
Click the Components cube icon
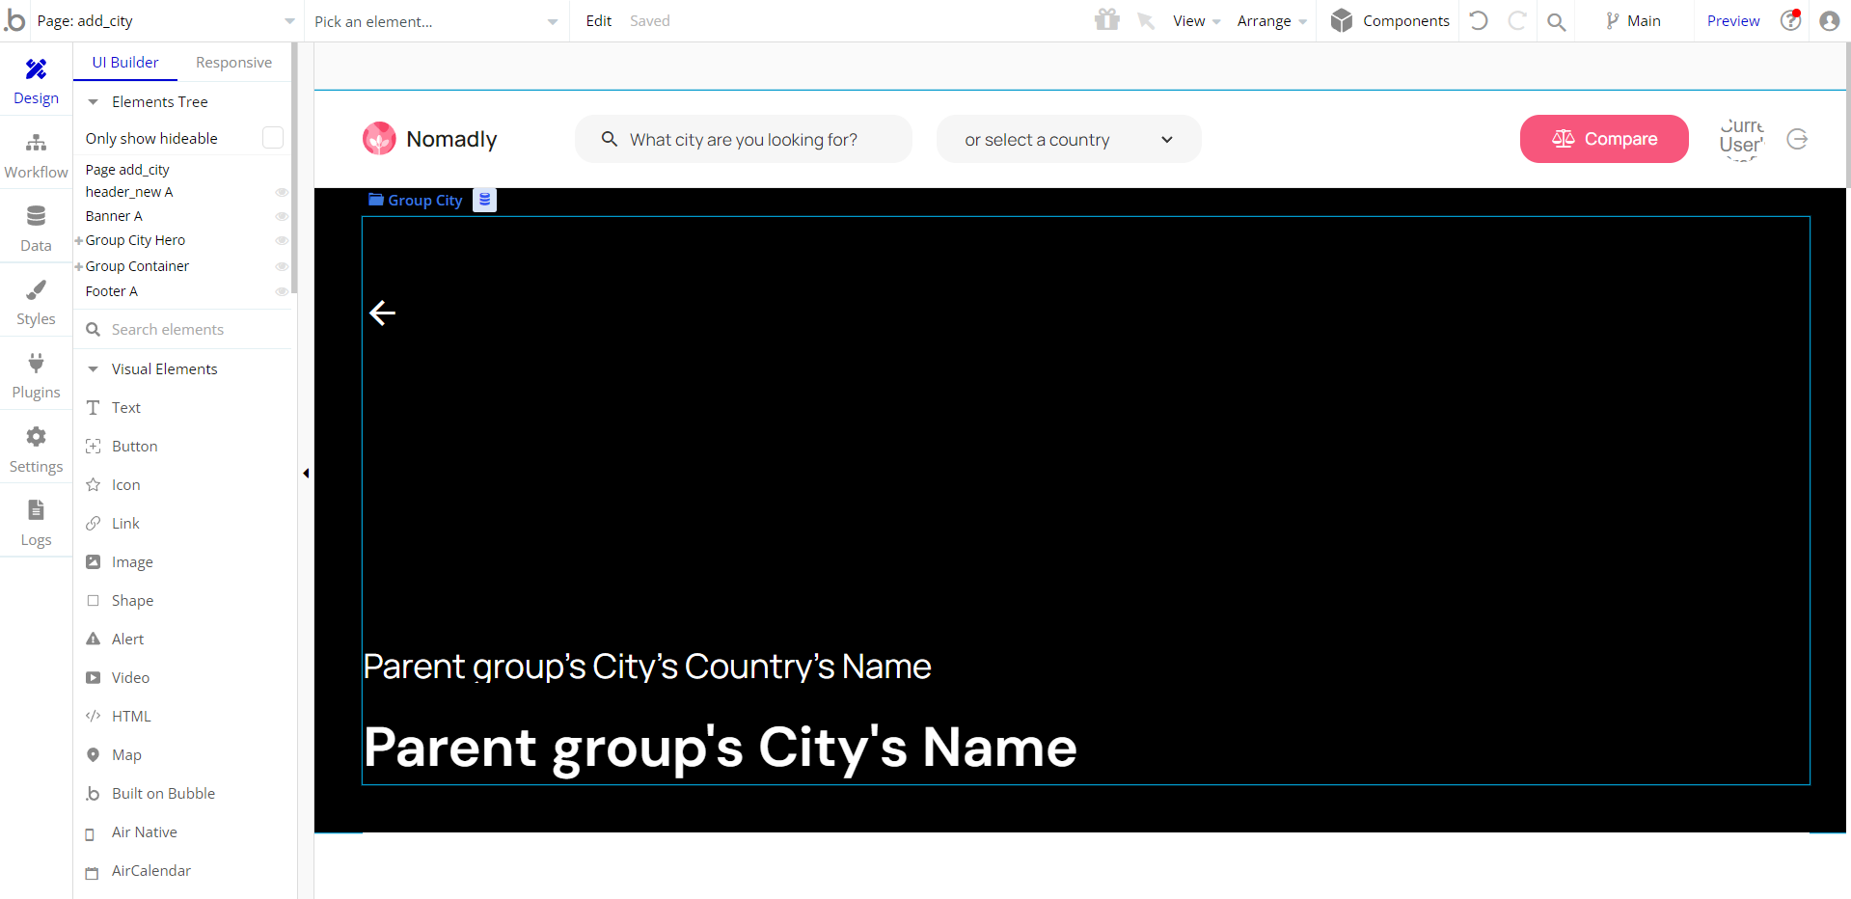click(x=1342, y=20)
